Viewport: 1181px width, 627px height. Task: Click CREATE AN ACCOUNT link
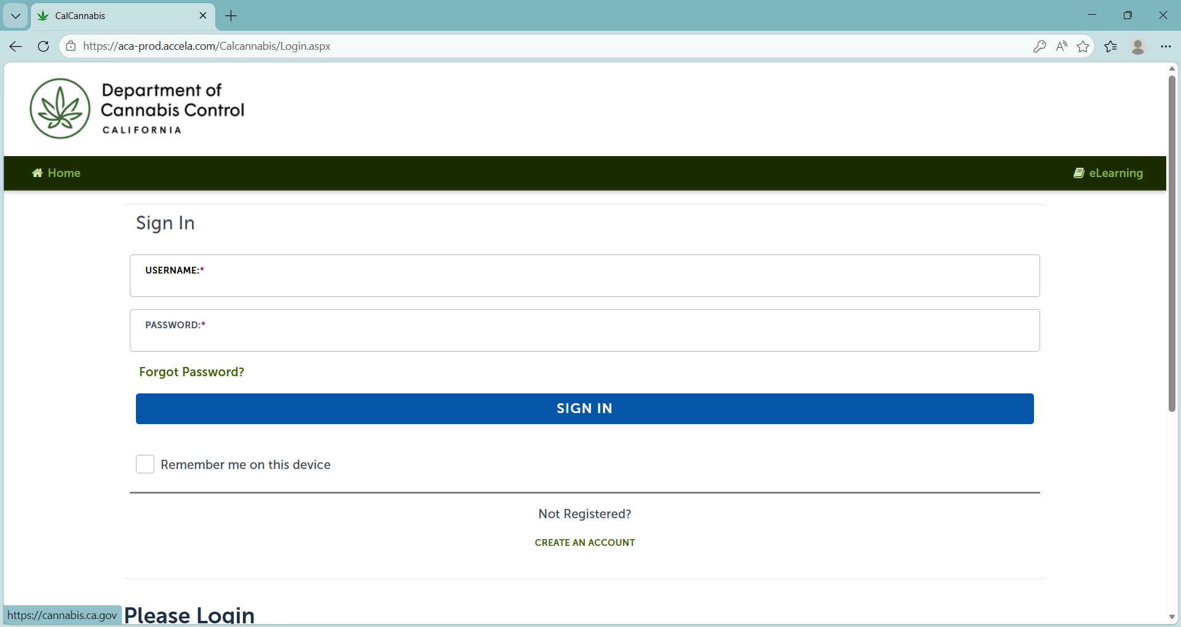tap(584, 543)
